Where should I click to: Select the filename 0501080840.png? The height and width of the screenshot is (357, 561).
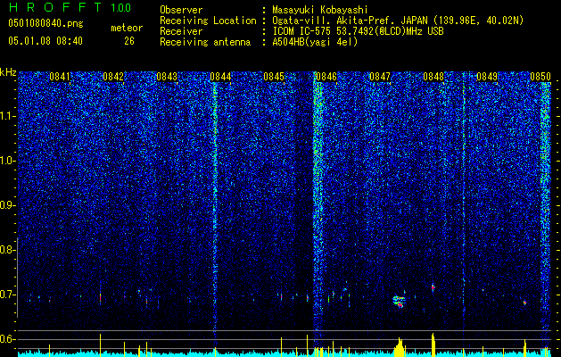45,24
